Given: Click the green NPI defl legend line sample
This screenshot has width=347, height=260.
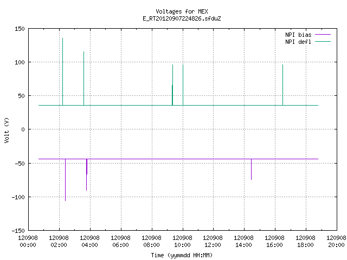Looking at the screenshot, I should 323,41.
